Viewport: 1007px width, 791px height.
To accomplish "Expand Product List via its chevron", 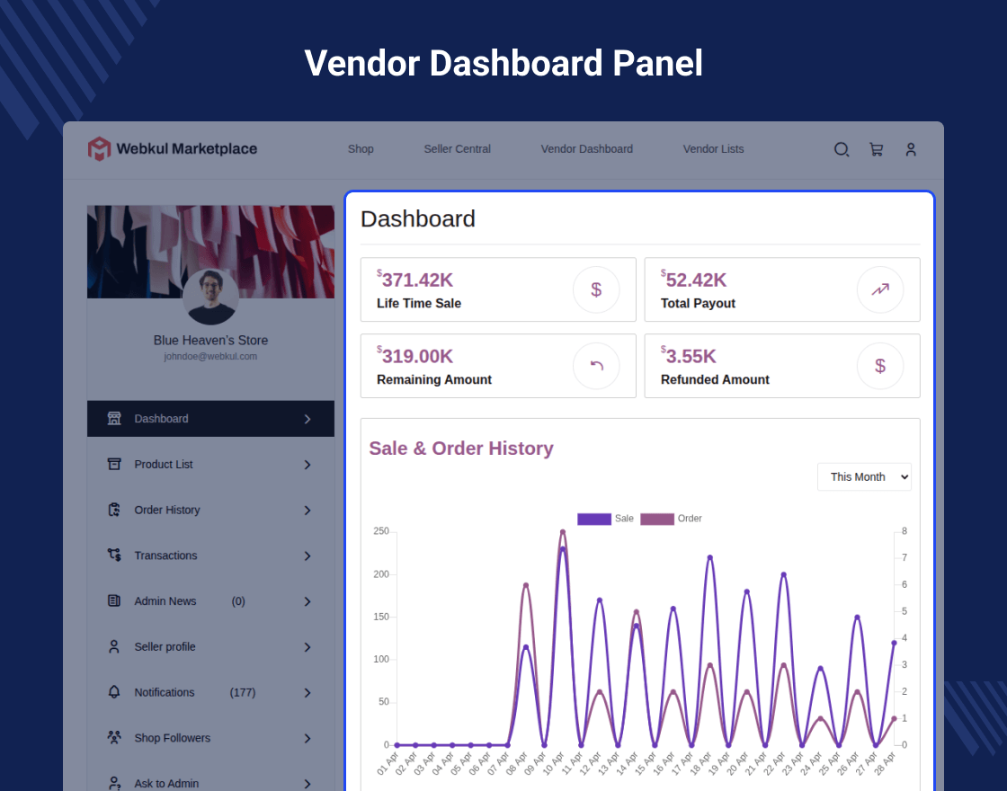I will (307, 465).
